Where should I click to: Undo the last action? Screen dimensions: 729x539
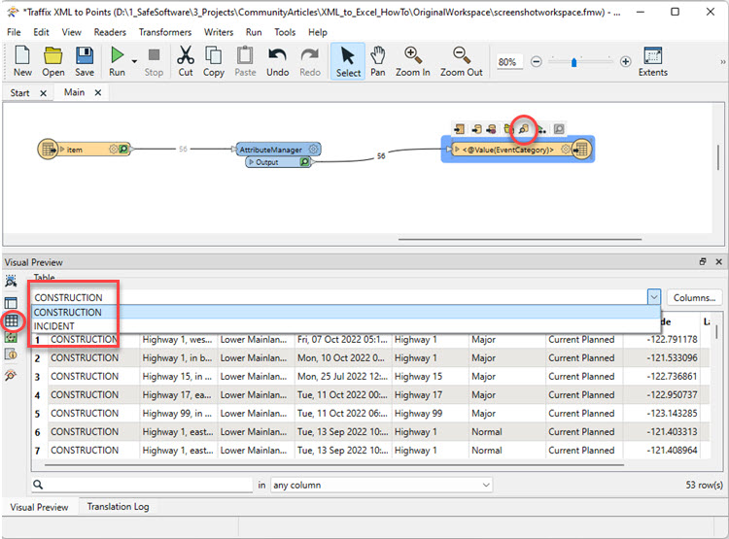(x=278, y=61)
